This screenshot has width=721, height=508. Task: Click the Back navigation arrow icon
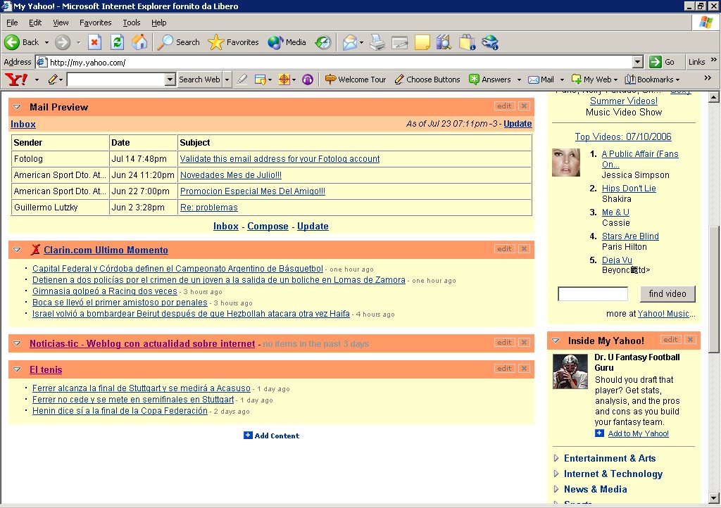[12, 42]
